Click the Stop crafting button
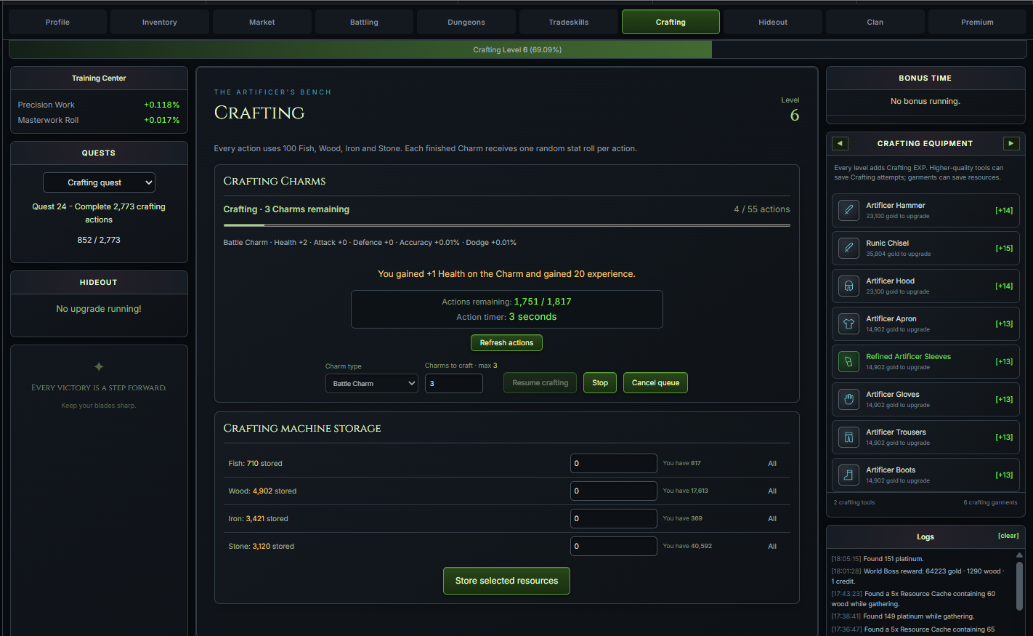The width and height of the screenshot is (1033, 636). (x=600, y=383)
